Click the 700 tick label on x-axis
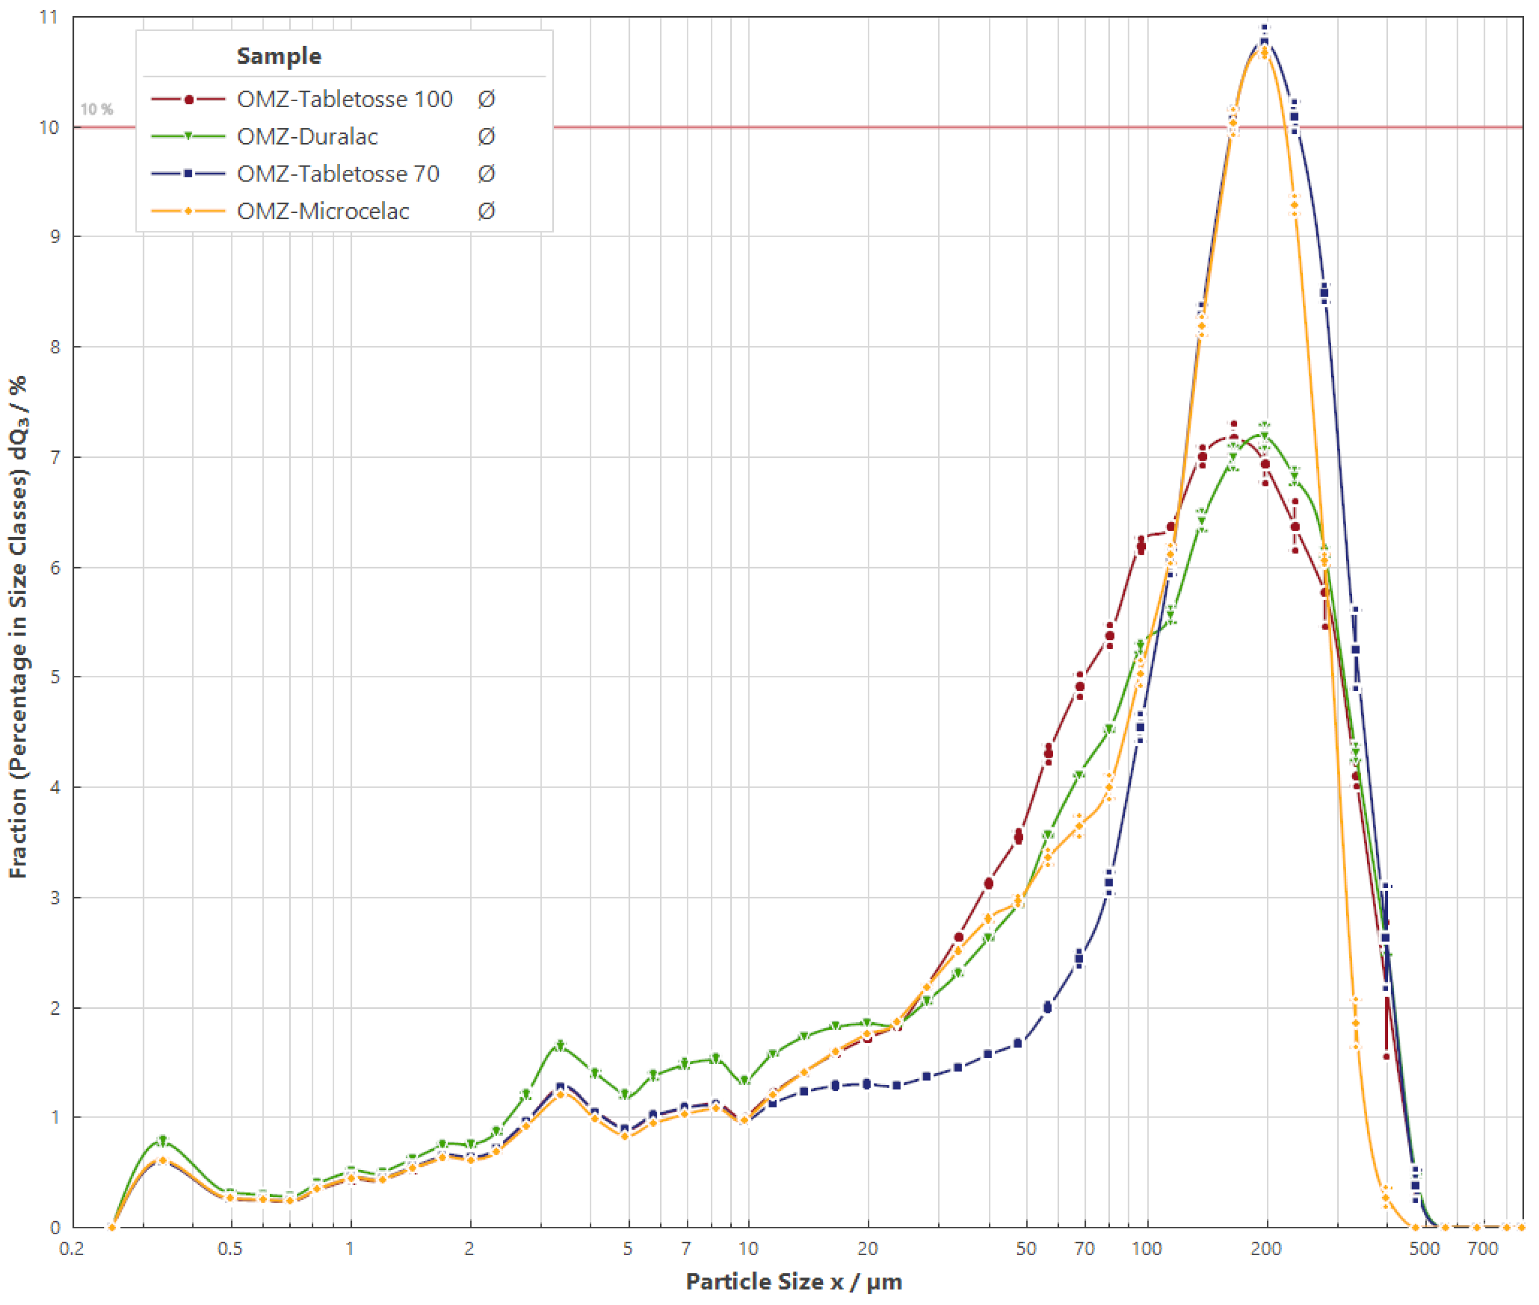Screen dimensions: 1539x1305 [1483, 1249]
